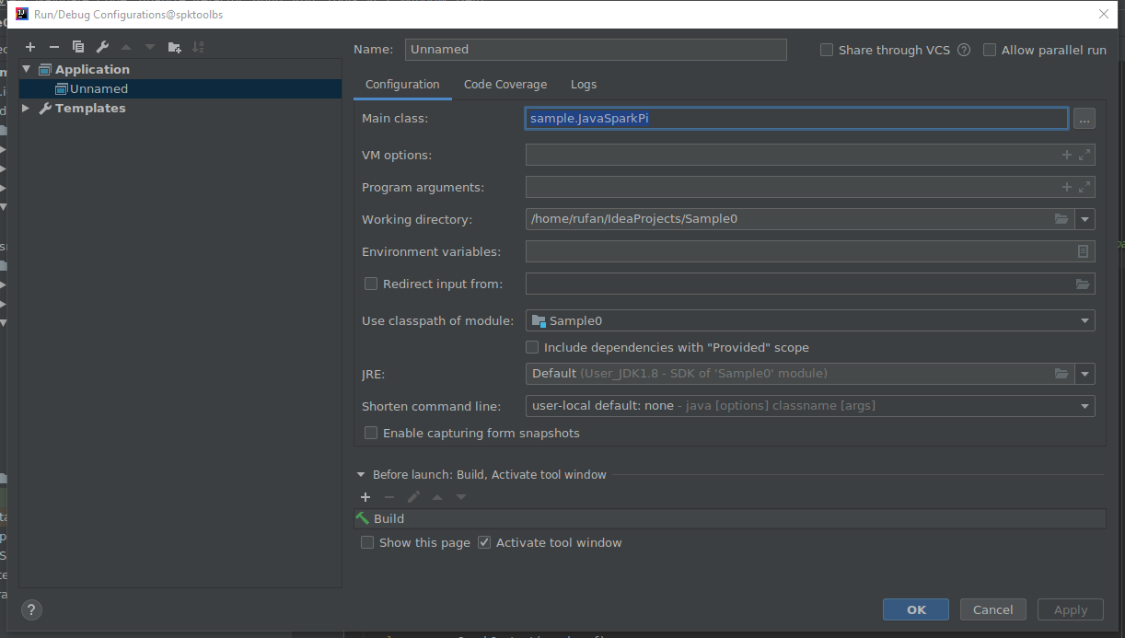Browse for main class with ellipsis button
This screenshot has height=638, width=1125.
point(1084,119)
